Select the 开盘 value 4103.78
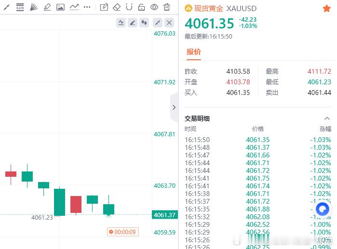 pyautogui.click(x=238, y=82)
